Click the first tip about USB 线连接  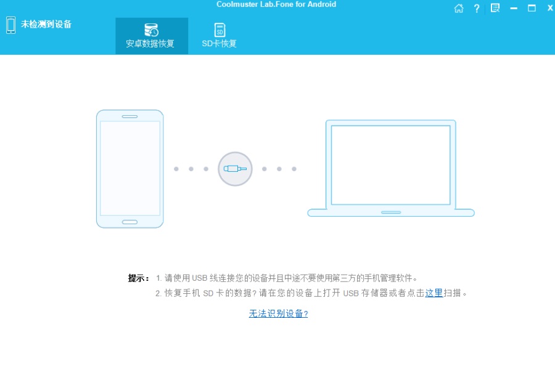coord(286,278)
